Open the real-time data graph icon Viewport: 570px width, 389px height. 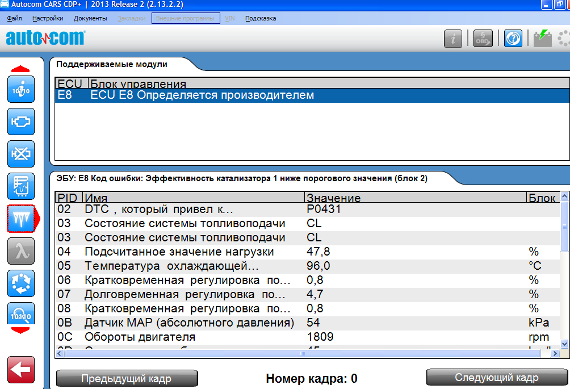(21, 186)
